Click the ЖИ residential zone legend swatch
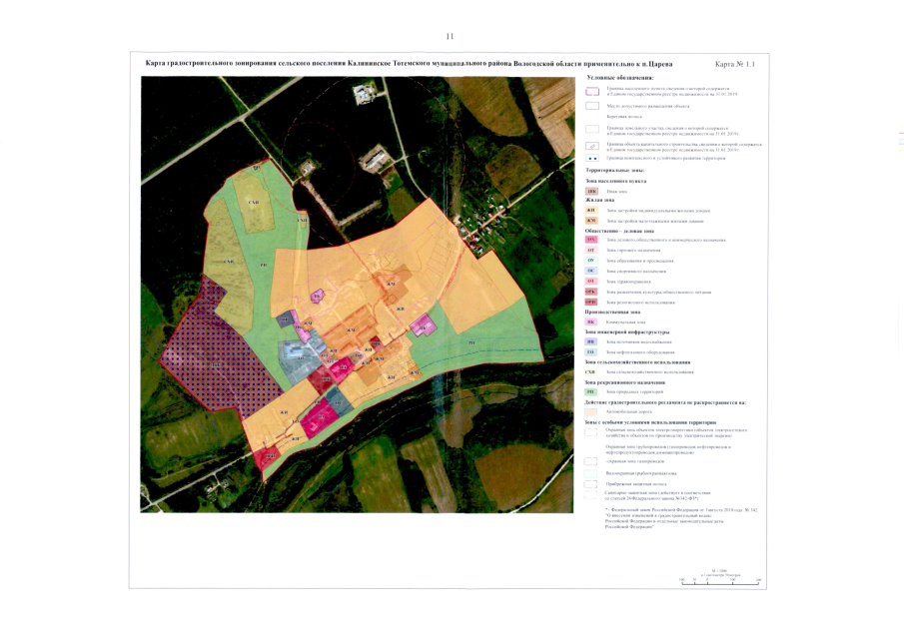Image resolution: width=904 pixels, height=639 pixels. pyautogui.click(x=591, y=211)
